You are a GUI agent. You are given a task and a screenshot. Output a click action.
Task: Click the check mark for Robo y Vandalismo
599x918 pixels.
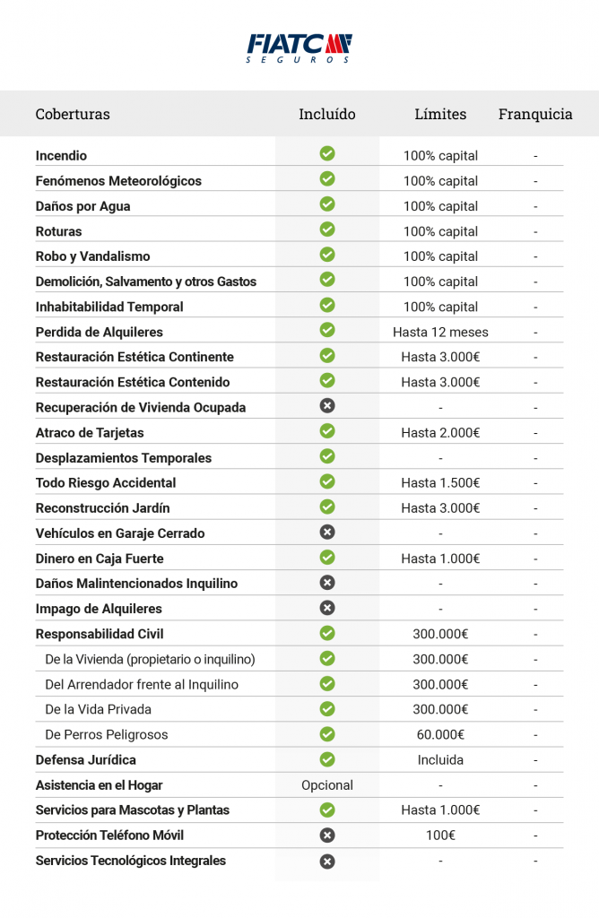(327, 255)
